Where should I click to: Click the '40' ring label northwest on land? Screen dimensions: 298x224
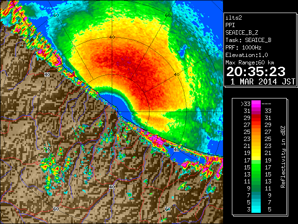tap(47, 75)
